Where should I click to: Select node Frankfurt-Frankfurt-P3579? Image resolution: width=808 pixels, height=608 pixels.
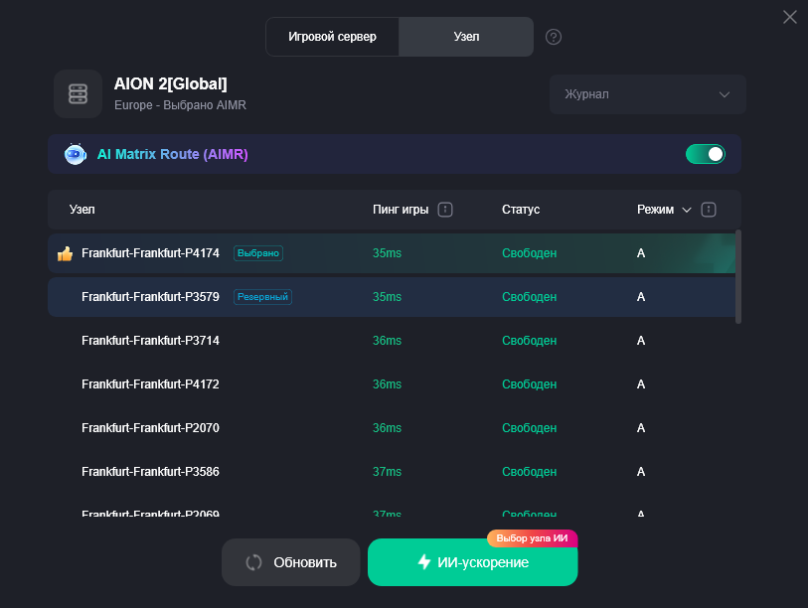[x=392, y=297]
